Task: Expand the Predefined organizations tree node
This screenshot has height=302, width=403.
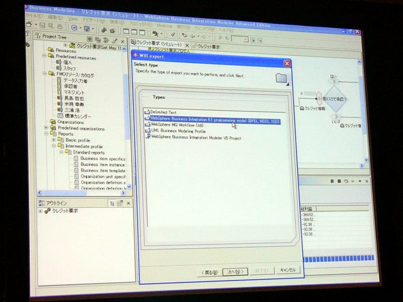Action: [x=46, y=127]
